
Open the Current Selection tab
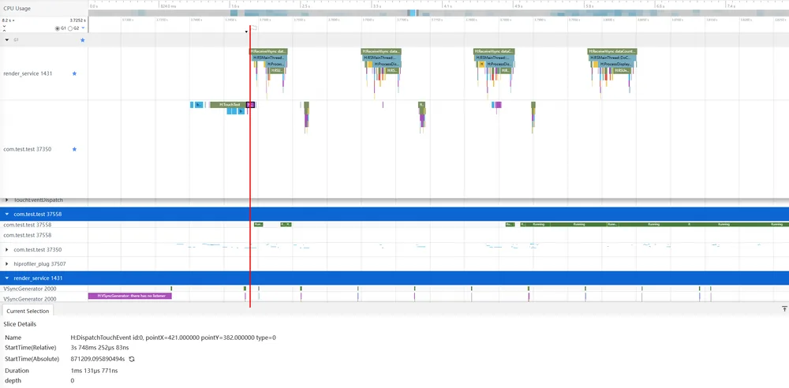click(28, 311)
